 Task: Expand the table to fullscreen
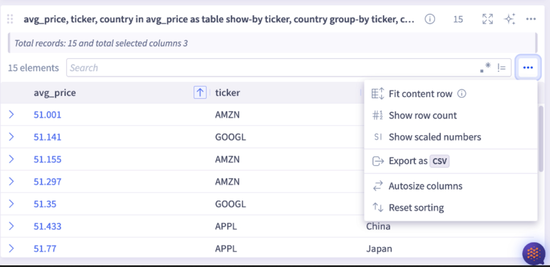487,19
